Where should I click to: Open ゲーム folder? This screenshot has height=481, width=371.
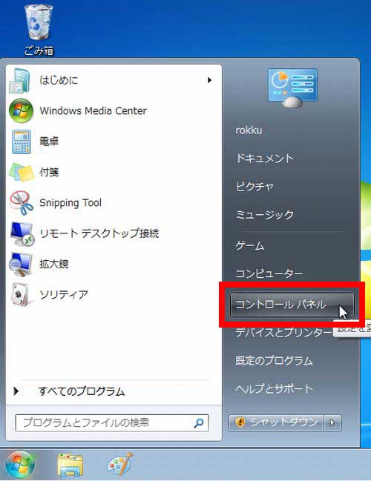click(250, 245)
